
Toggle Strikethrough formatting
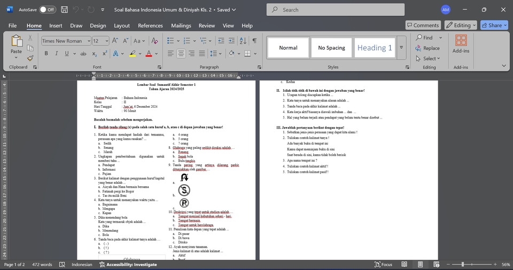(x=83, y=53)
